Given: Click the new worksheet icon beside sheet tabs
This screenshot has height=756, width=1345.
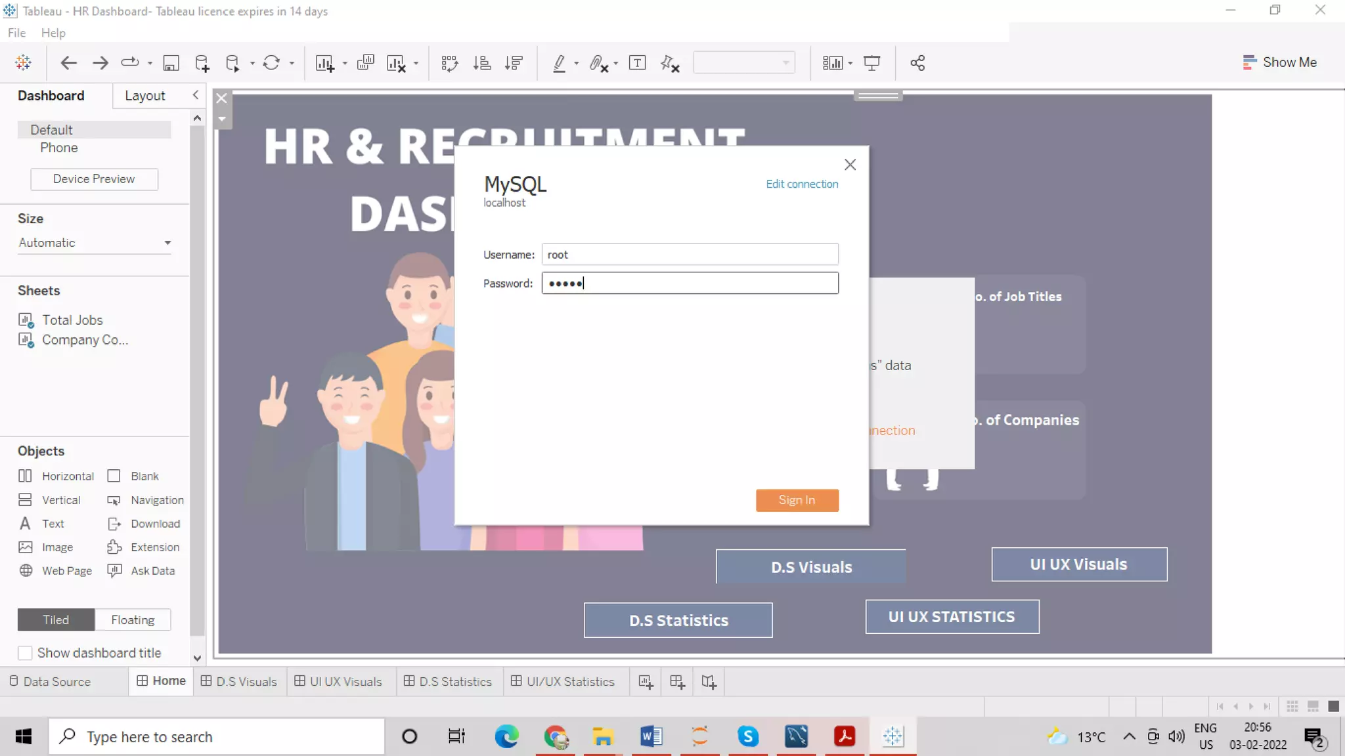Looking at the screenshot, I should tap(646, 682).
